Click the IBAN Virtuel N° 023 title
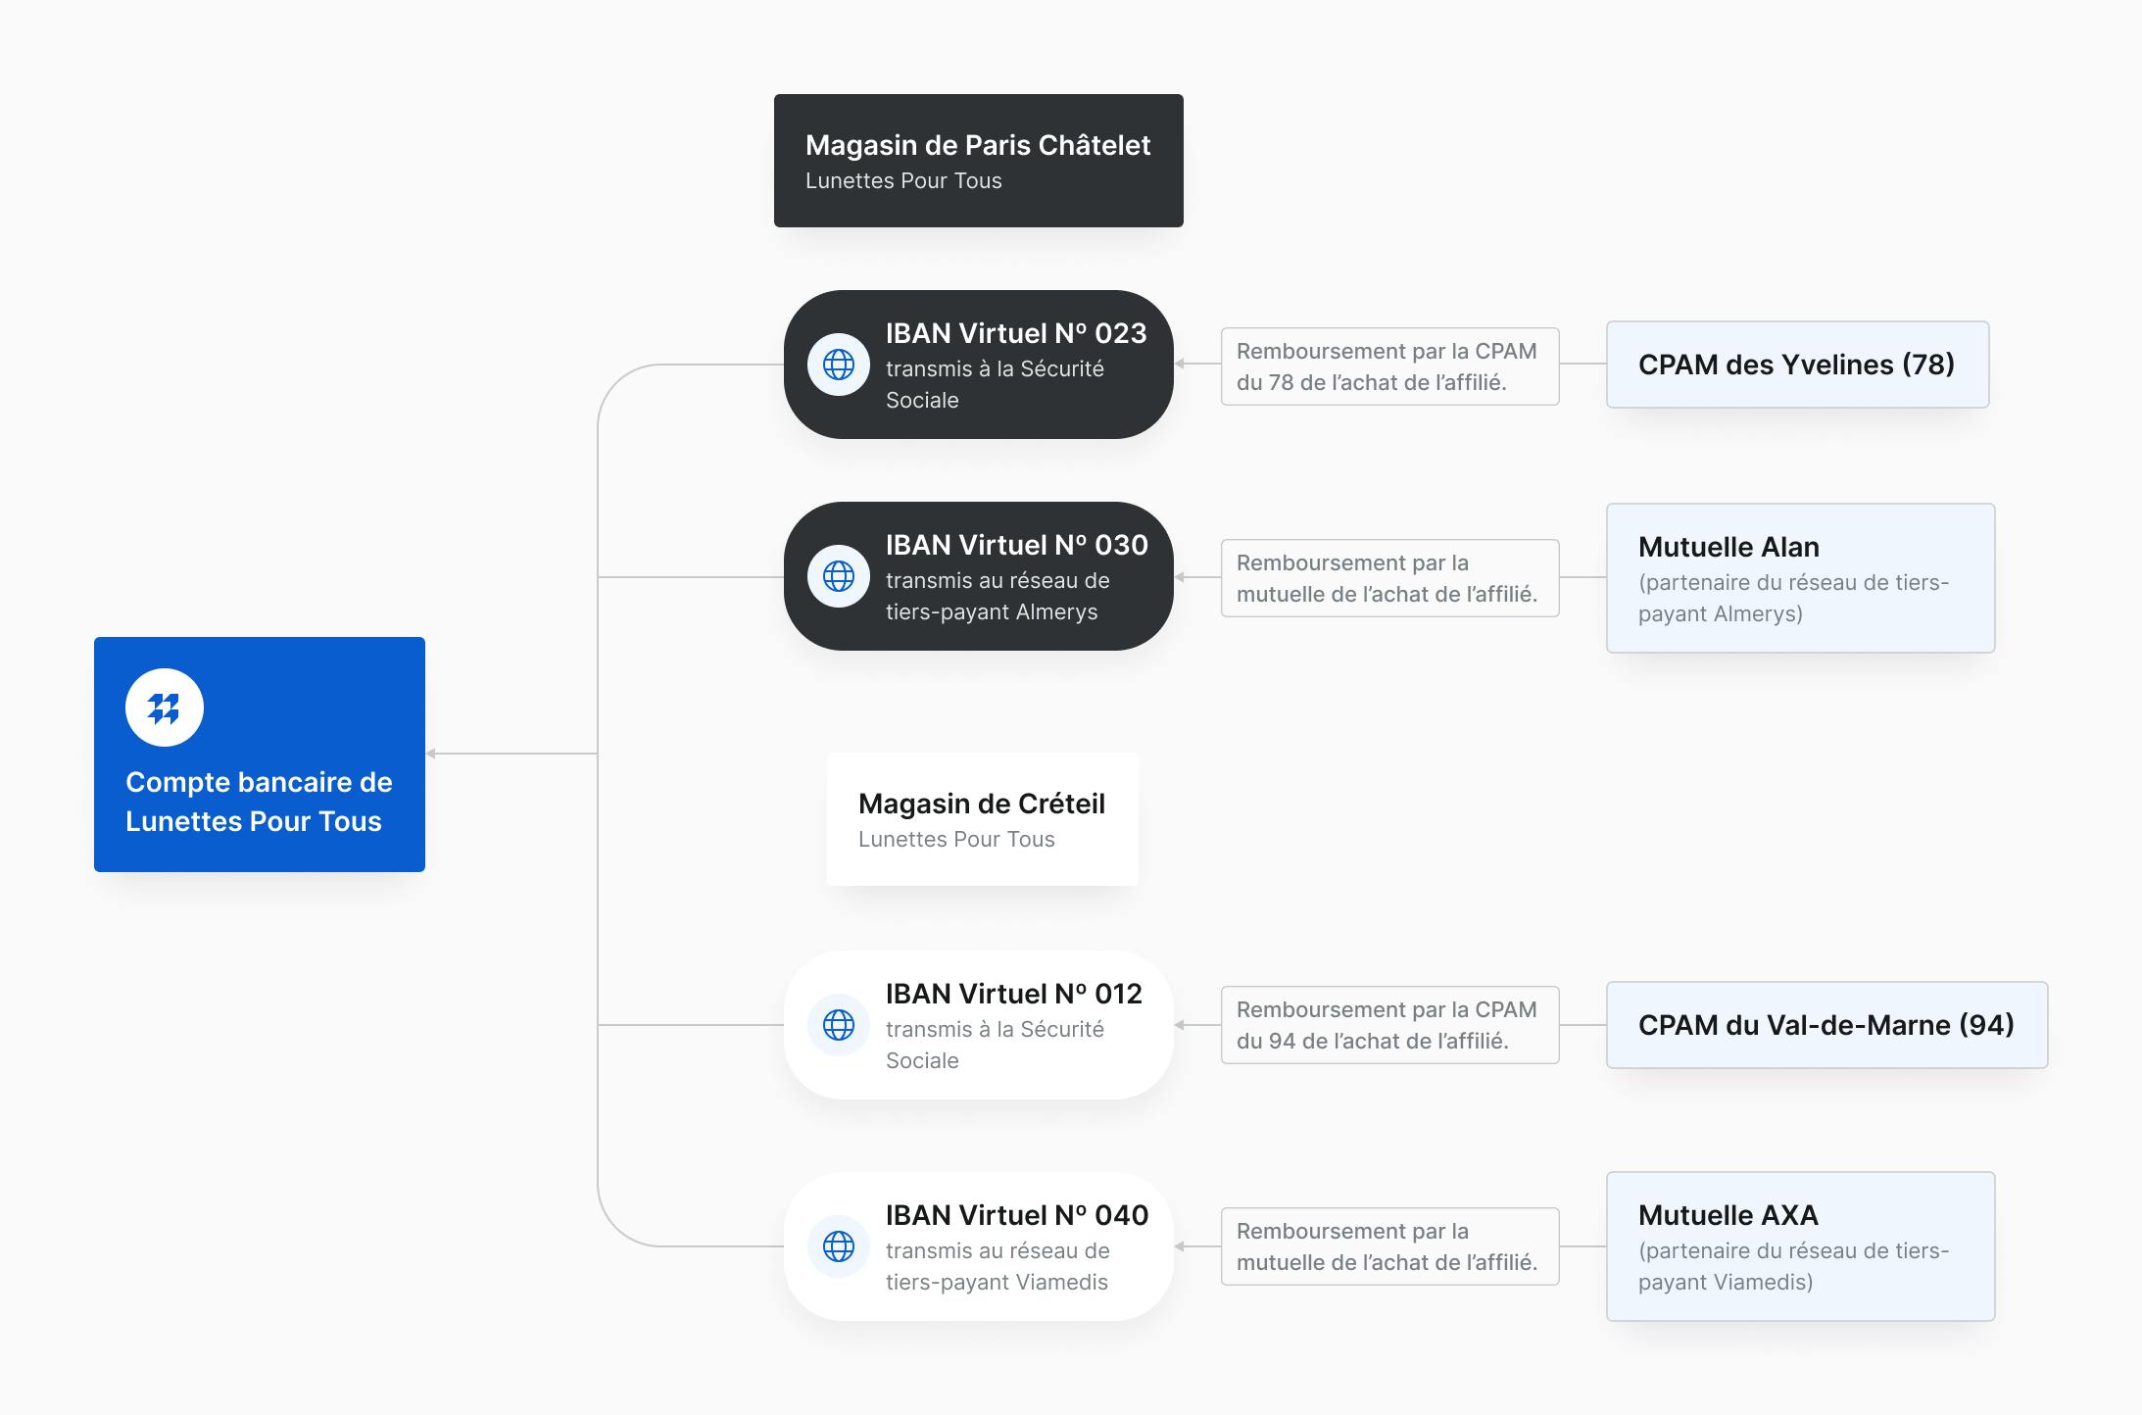This screenshot has width=2142, height=1415. tap(1016, 333)
